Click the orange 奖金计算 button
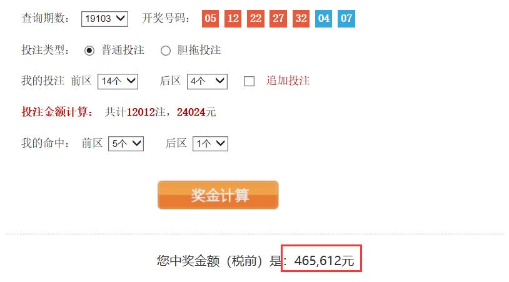Screen dimensions: 509x282 (x=218, y=195)
